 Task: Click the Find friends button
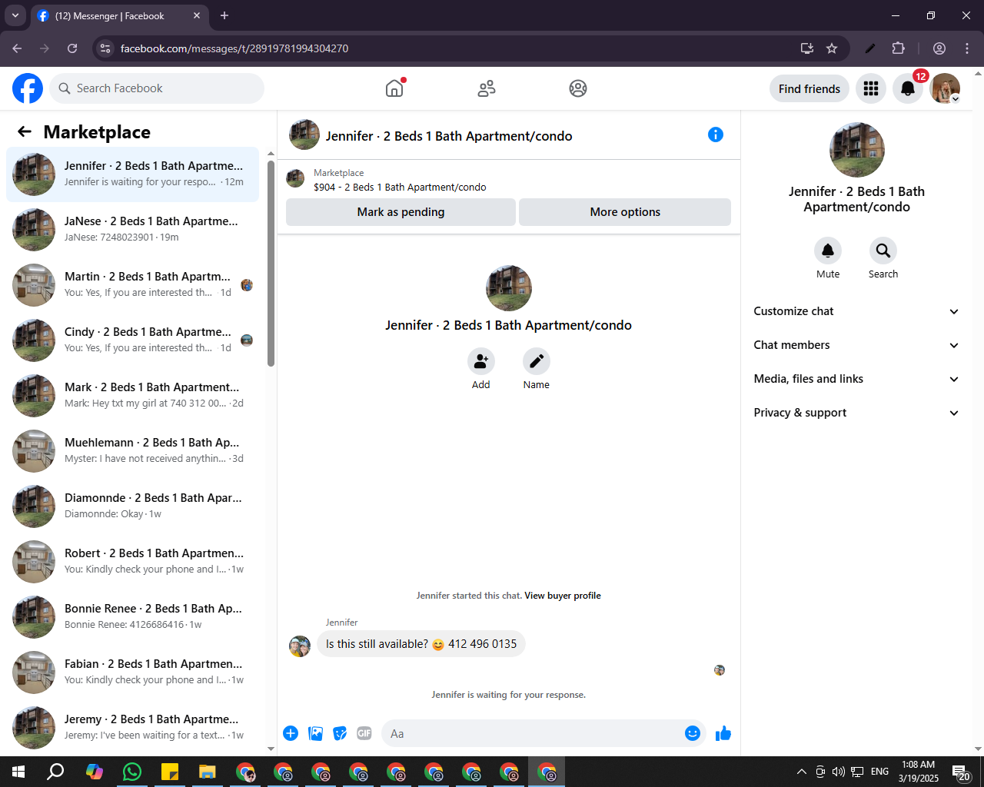pyautogui.click(x=809, y=88)
